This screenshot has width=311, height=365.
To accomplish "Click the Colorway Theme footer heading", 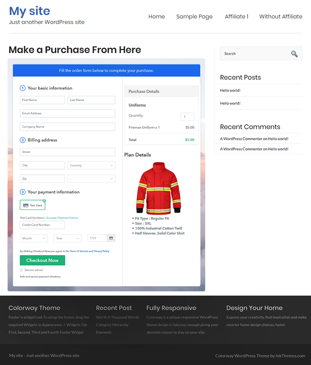I will 34,308.
